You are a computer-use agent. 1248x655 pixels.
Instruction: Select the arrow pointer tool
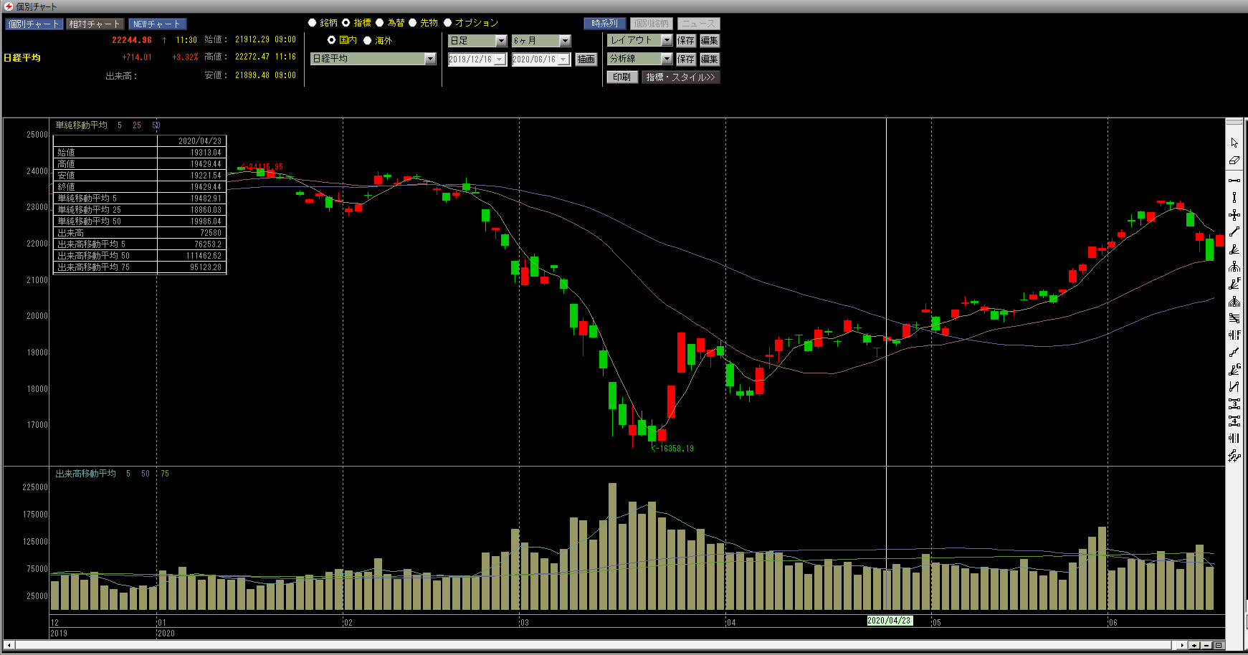[x=1234, y=143]
